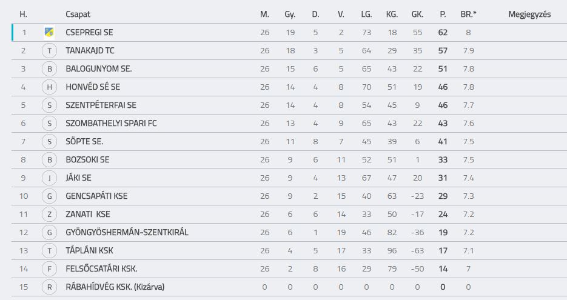Click the Csapat column header
Screen dimensions: 567x300
[78, 15]
